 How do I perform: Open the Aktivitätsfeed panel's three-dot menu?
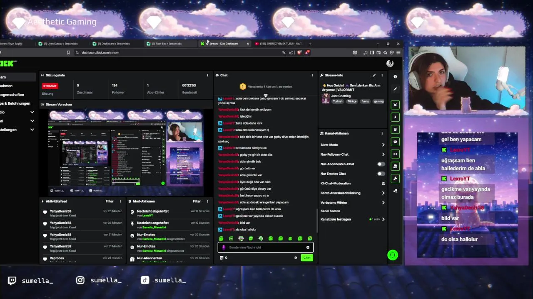click(x=120, y=201)
